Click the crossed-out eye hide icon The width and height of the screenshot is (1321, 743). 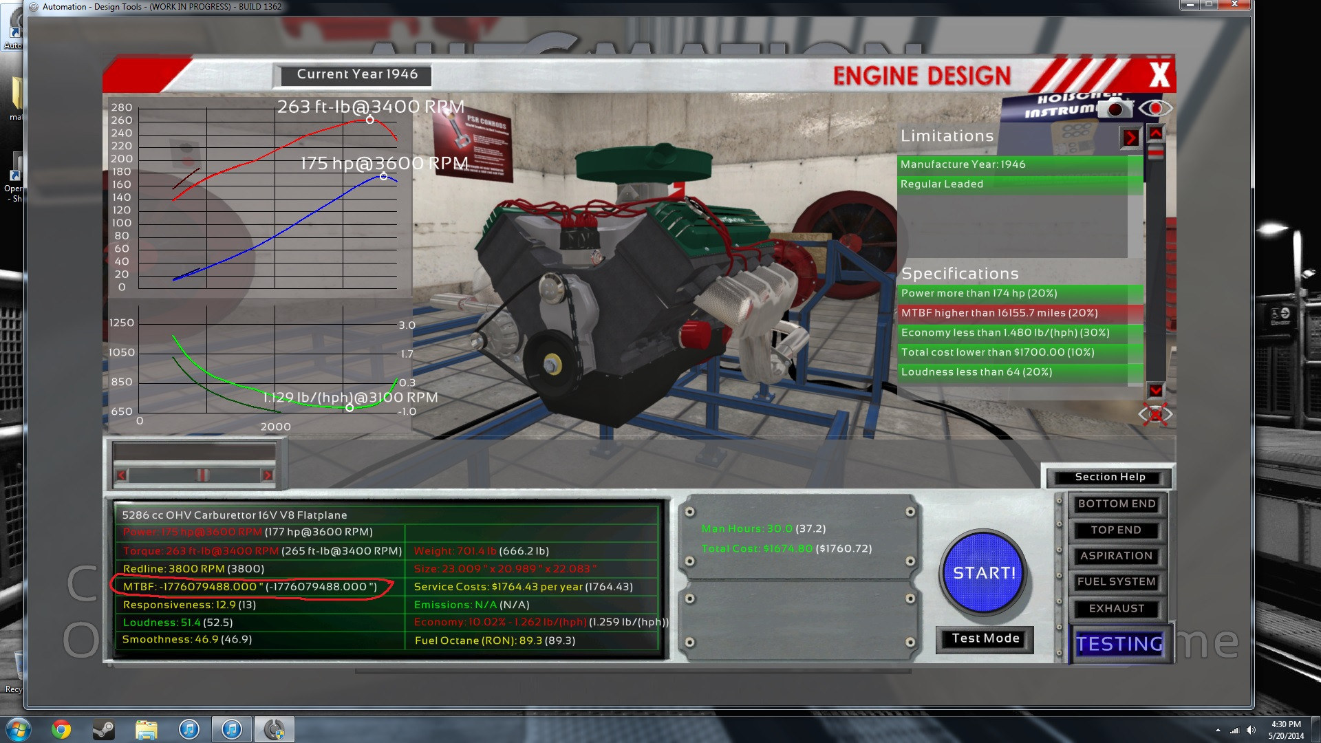click(1154, 415)
